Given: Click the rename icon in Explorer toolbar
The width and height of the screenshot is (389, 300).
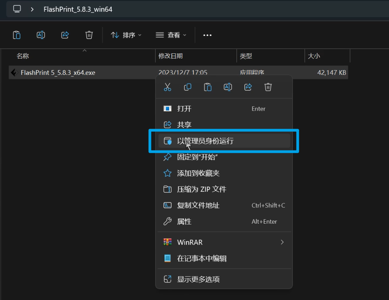Looking at the screenshot, I should (41, 35).
